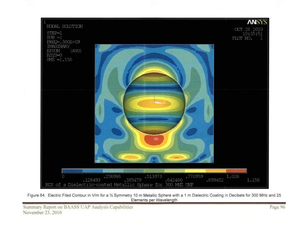Select the orange legend segment above .899452
Viewport: 300px width, 227px height.
point(216,171)
